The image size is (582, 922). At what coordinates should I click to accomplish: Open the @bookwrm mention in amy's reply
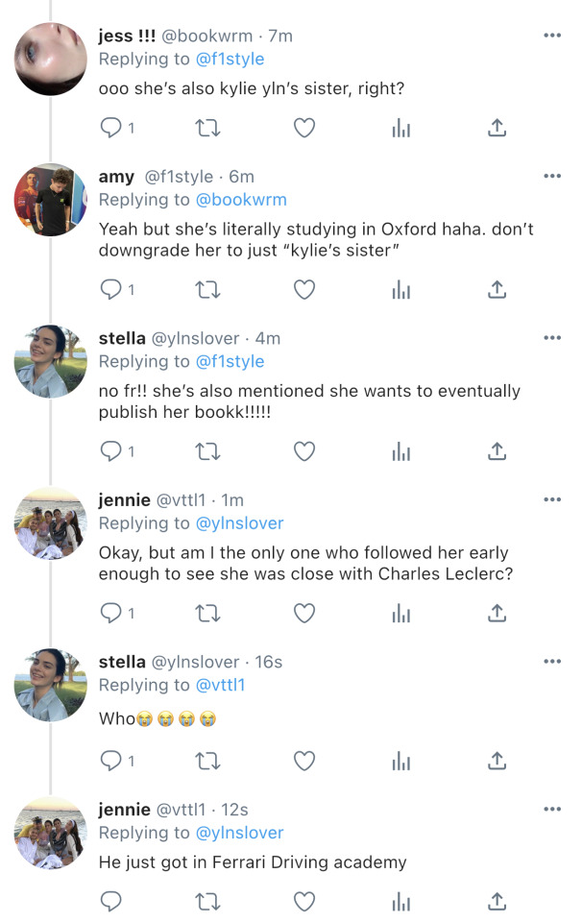pos(241,200)
